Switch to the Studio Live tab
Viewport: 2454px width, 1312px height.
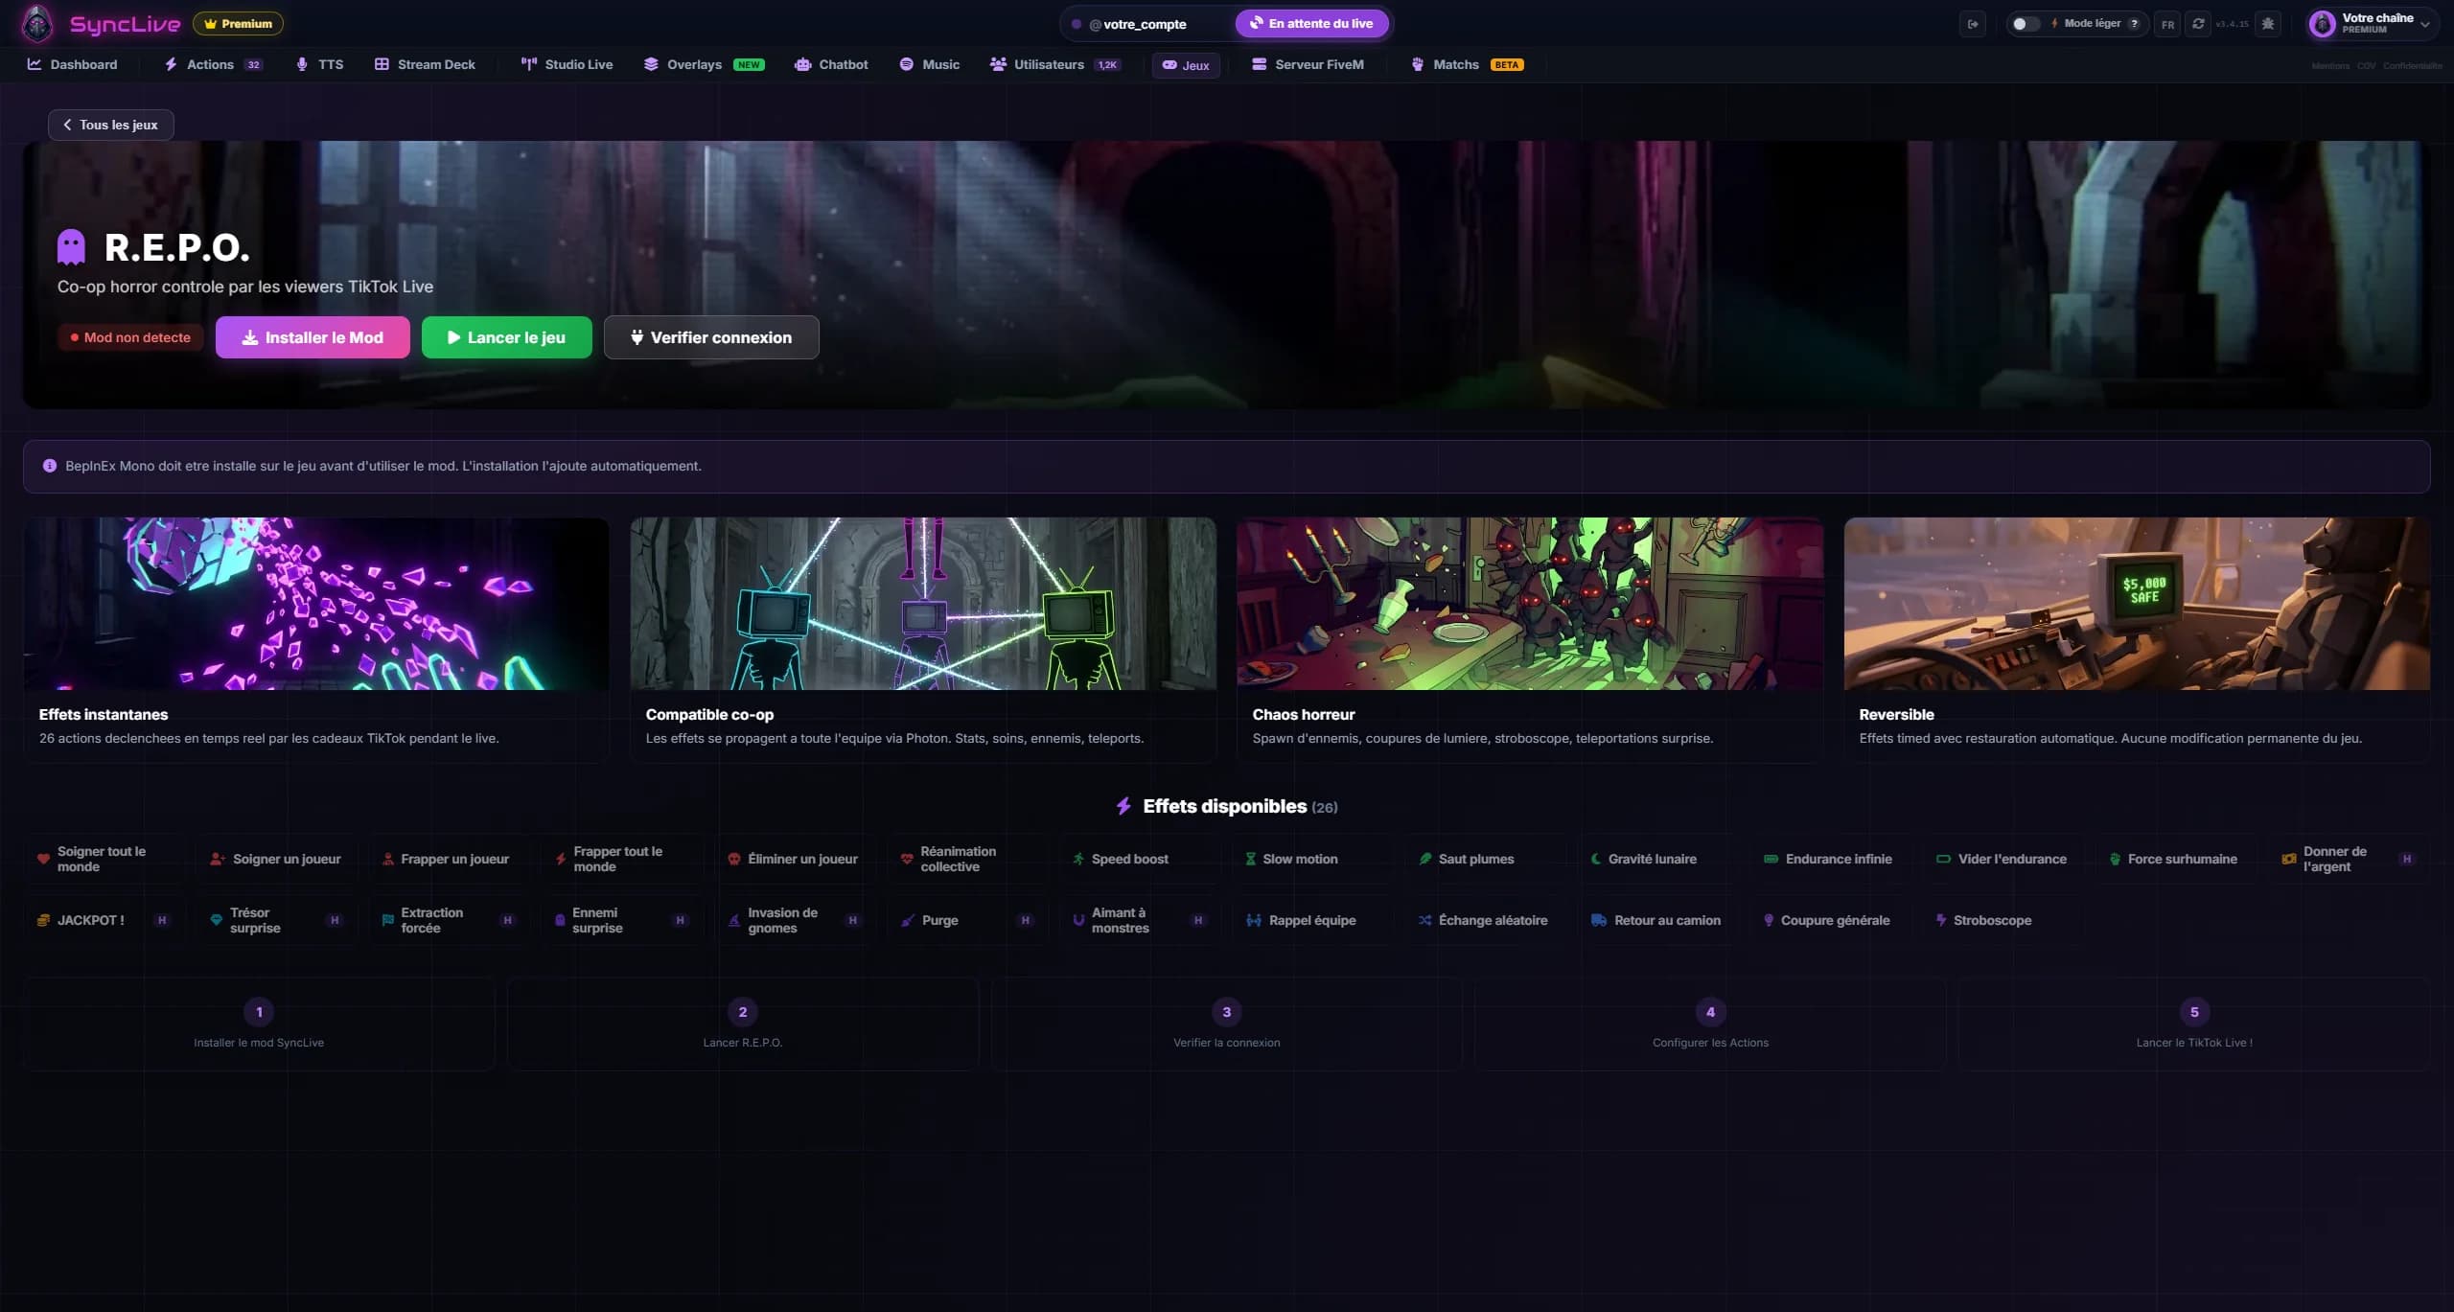[x=567, y=64]
